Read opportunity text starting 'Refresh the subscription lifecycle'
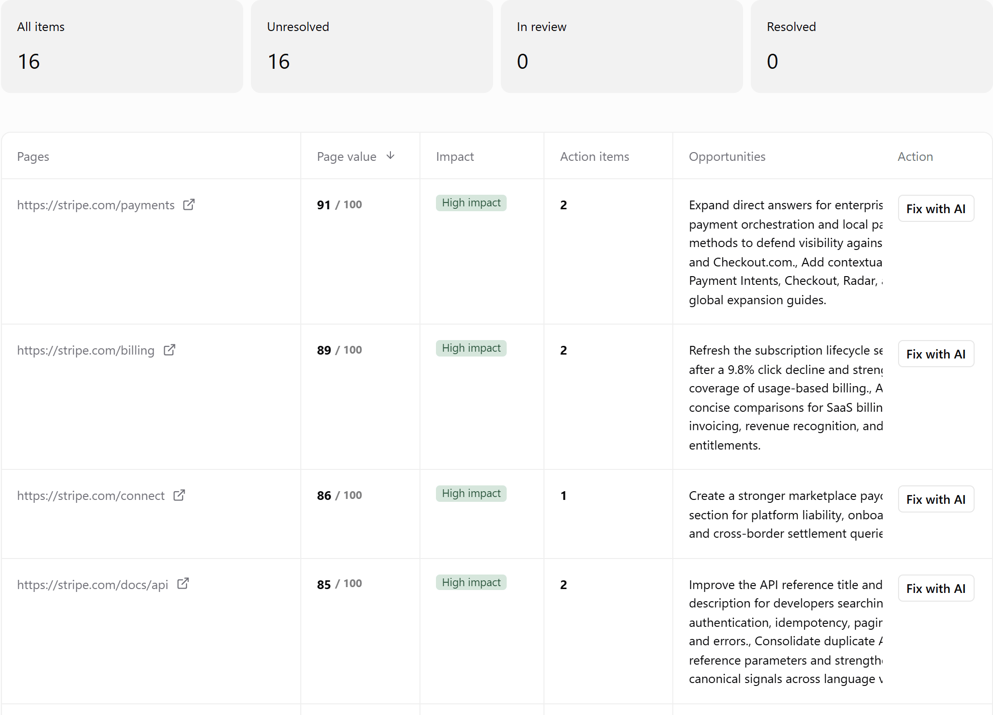 point(786,398)
